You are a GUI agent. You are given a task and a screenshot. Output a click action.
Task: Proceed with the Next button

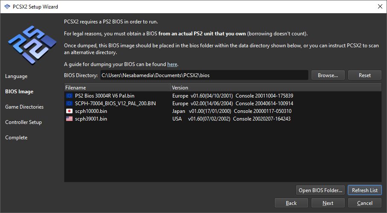(328, 203)
